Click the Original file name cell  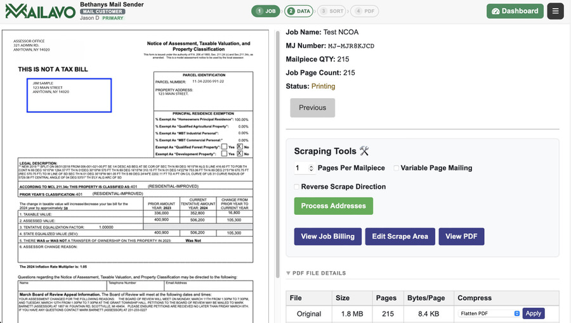309,314
